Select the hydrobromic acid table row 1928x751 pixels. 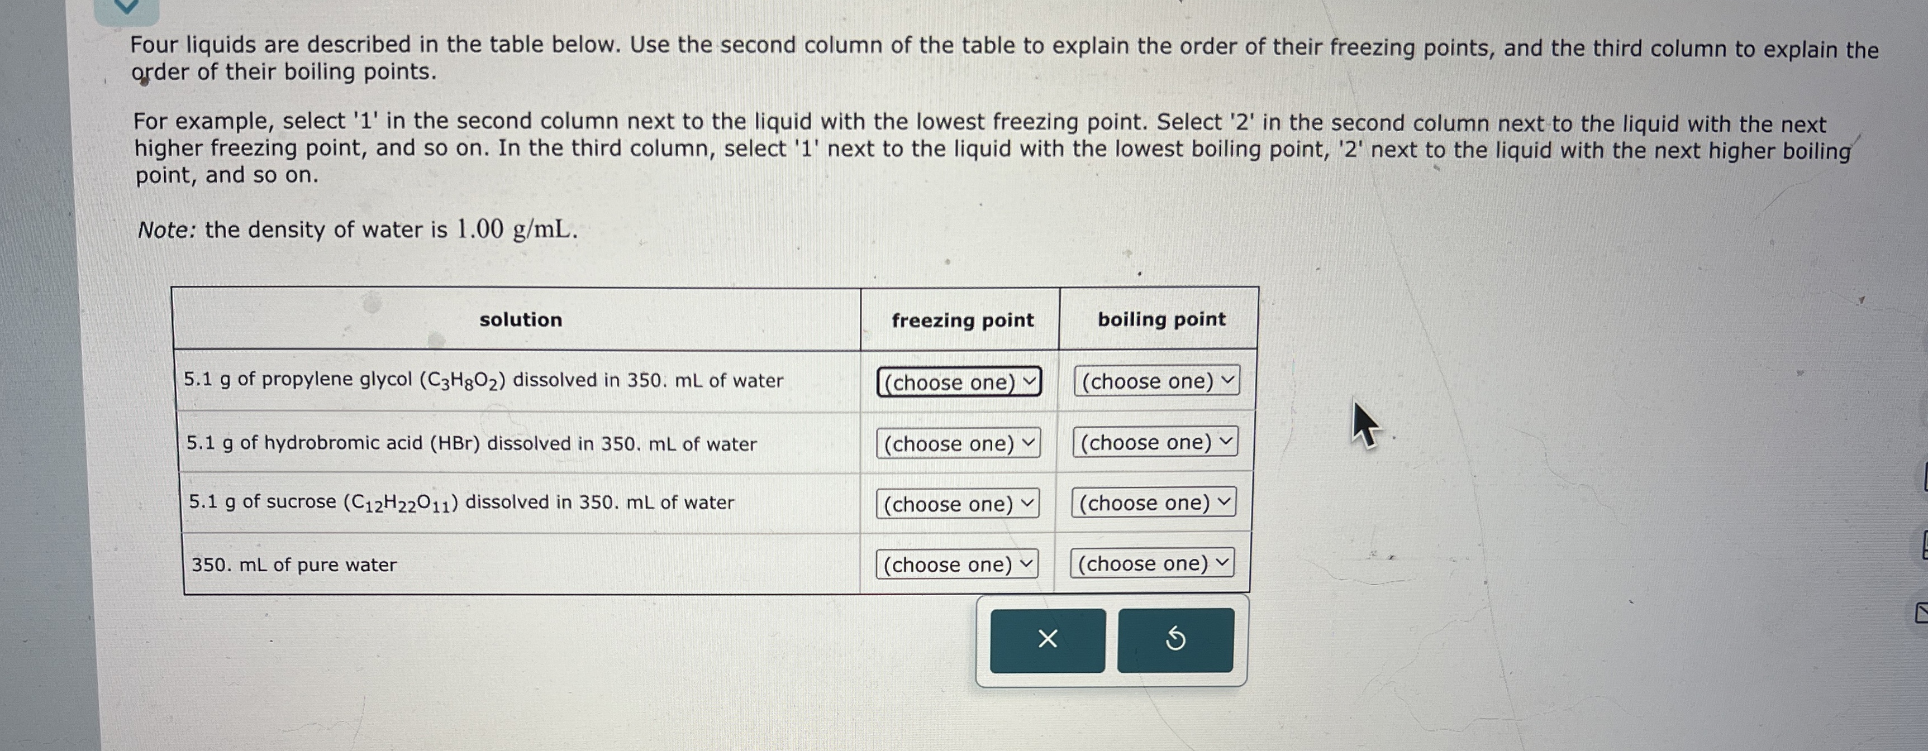(x=472, y=443)
